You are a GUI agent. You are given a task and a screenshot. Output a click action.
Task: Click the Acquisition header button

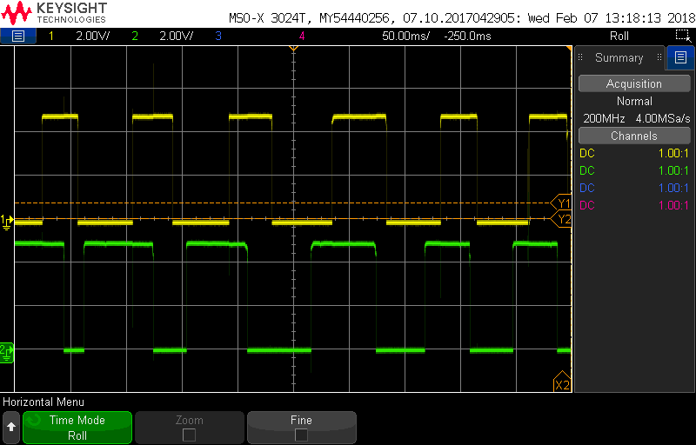634,83
